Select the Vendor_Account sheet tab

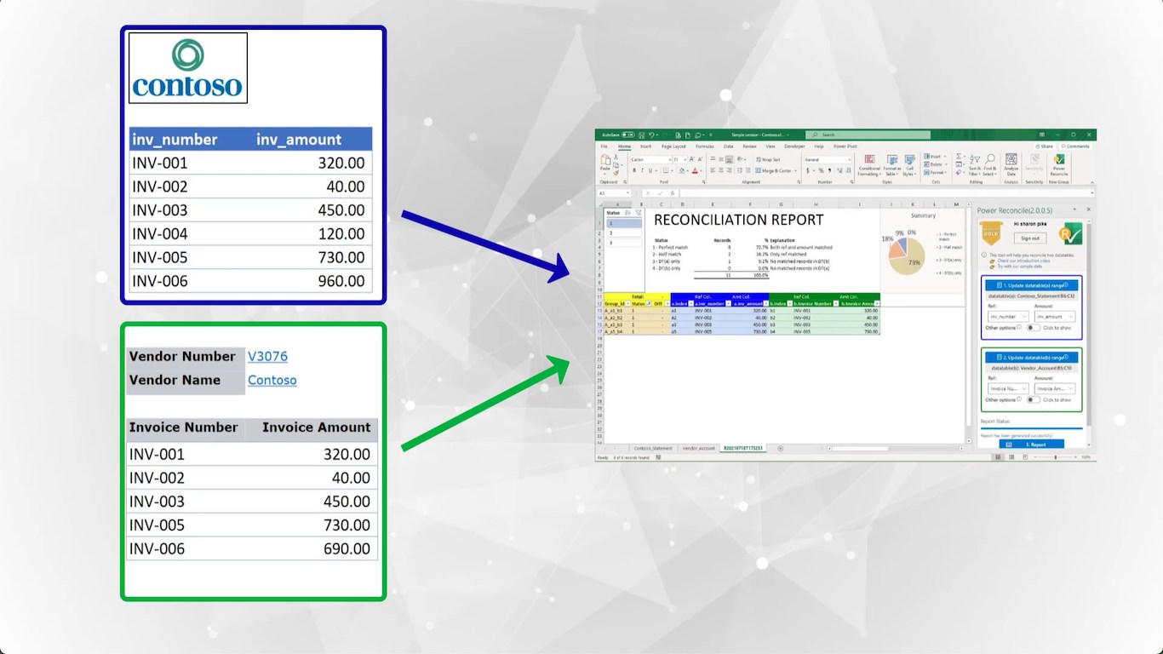pos(699,449)
